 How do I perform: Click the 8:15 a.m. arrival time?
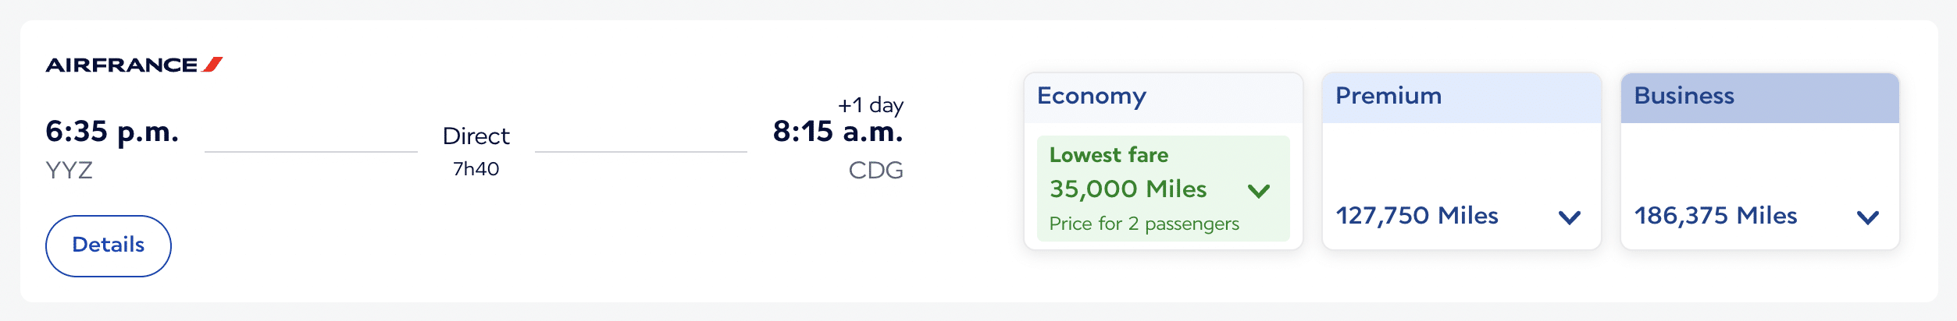point(837,132)
